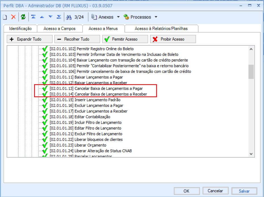This screenshot has width=264, height=197.
Task: Go to previous record up arrow
Action: tap(42, 17)
